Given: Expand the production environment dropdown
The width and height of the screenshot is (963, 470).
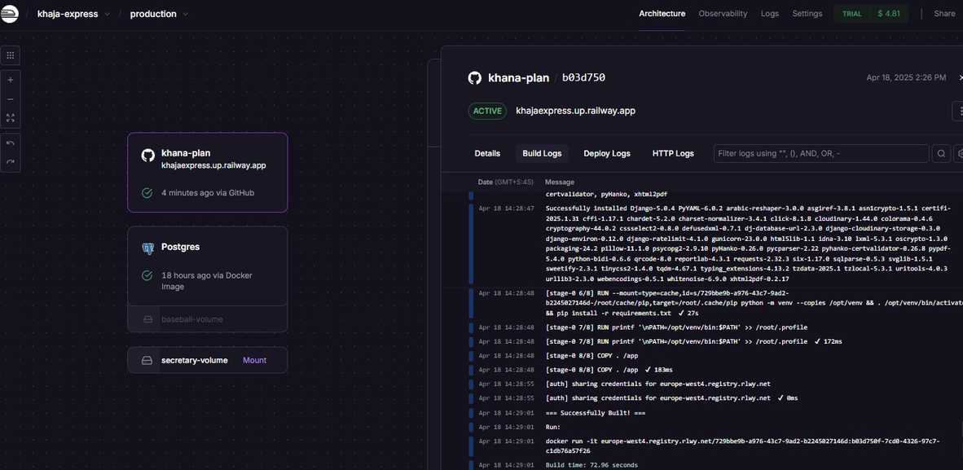Looking at the screenshot, I should (186, 14).
